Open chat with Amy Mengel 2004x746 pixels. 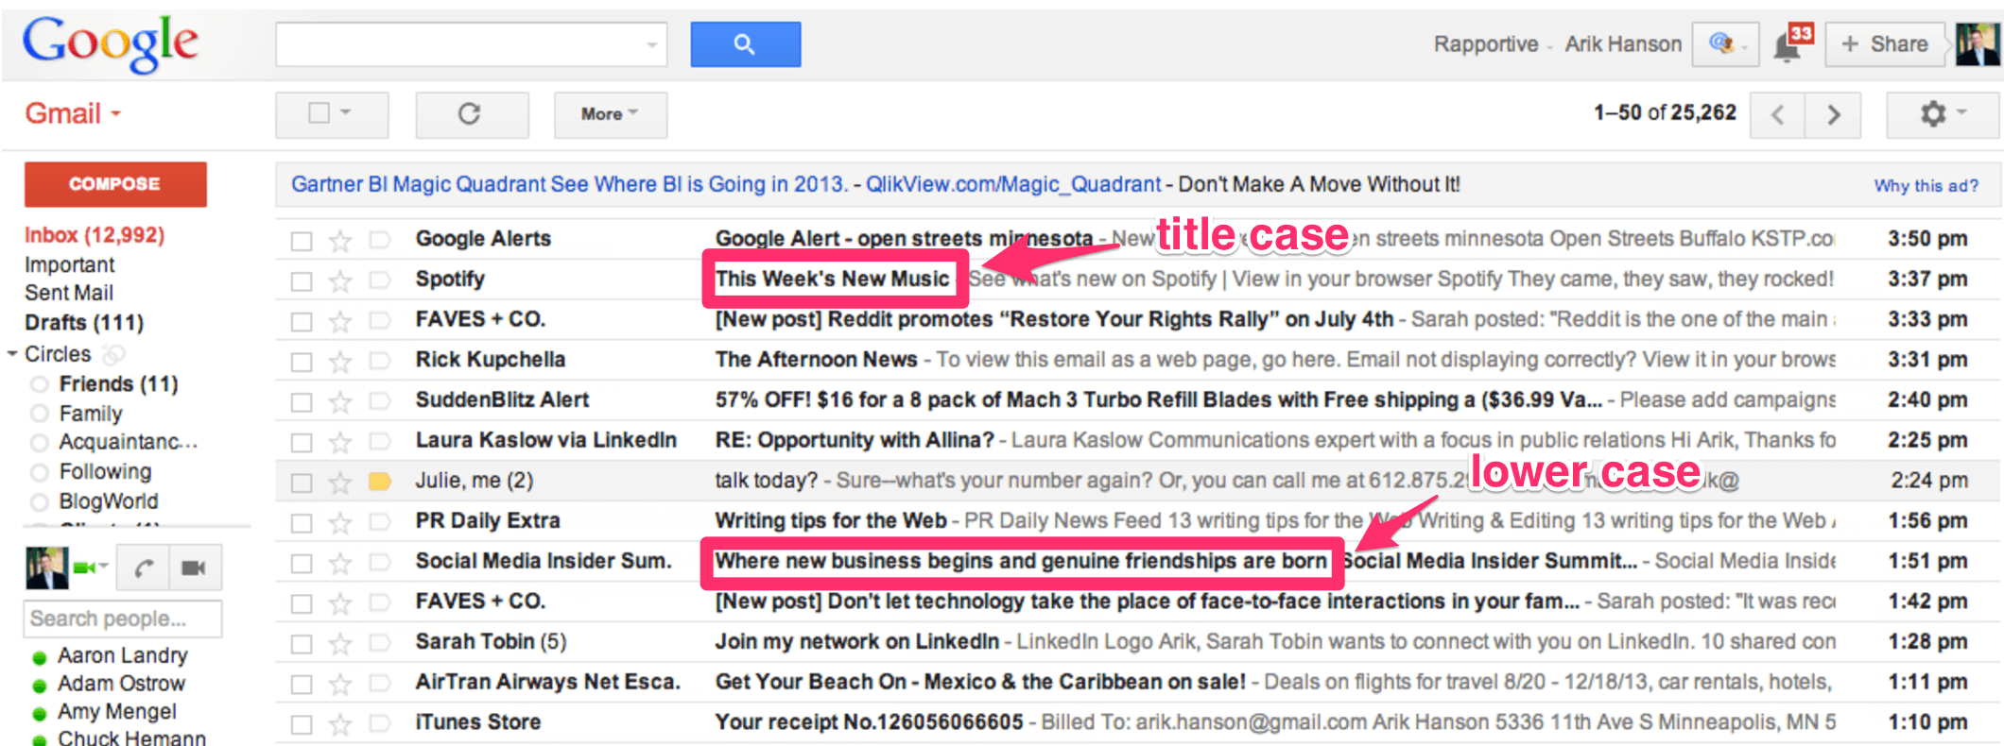click(116, 712)
